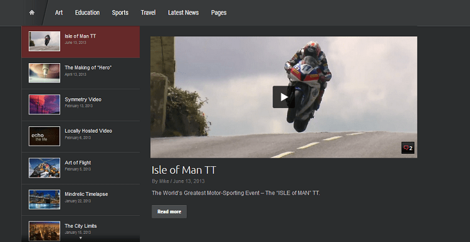Go to the Home icon in navigation
Viewport: 470px width, 242px height.
pos(32,13)
